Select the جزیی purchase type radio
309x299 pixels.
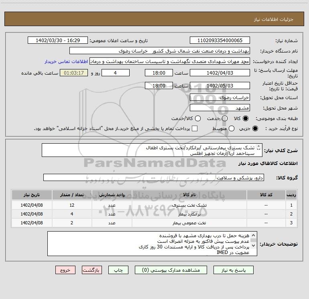tap(255, 128)
